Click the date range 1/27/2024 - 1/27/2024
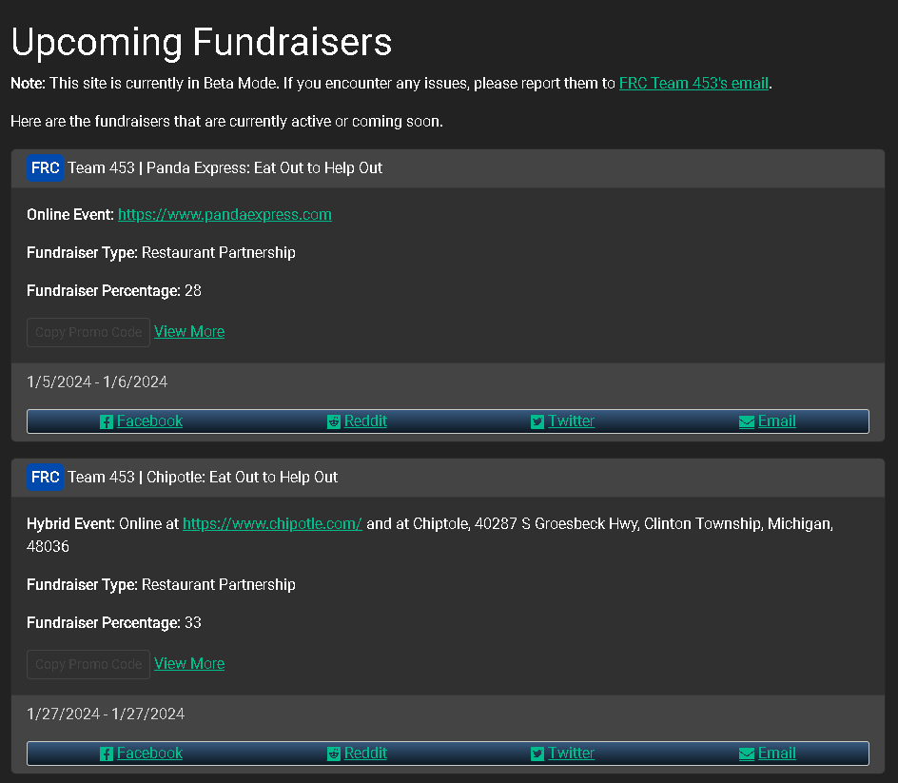Screen dimensions: 898x783 coord(106,714)
